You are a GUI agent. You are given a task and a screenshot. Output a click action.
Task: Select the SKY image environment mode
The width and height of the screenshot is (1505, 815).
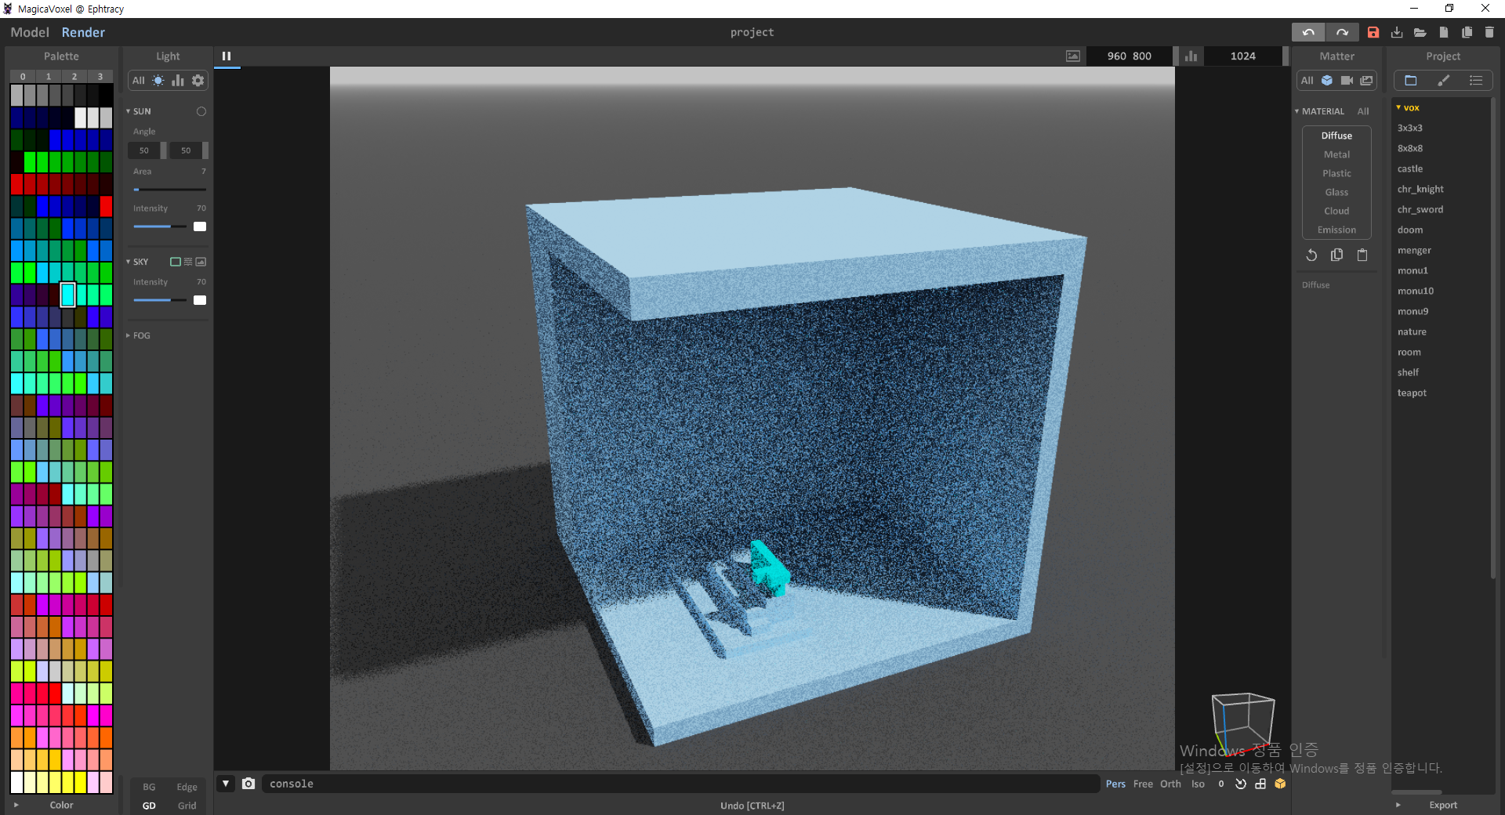(x=201, y=262)
